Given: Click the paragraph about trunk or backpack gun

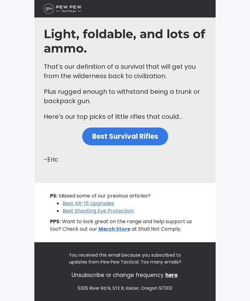Looking at the screenshot, I should tap(122, 96).
